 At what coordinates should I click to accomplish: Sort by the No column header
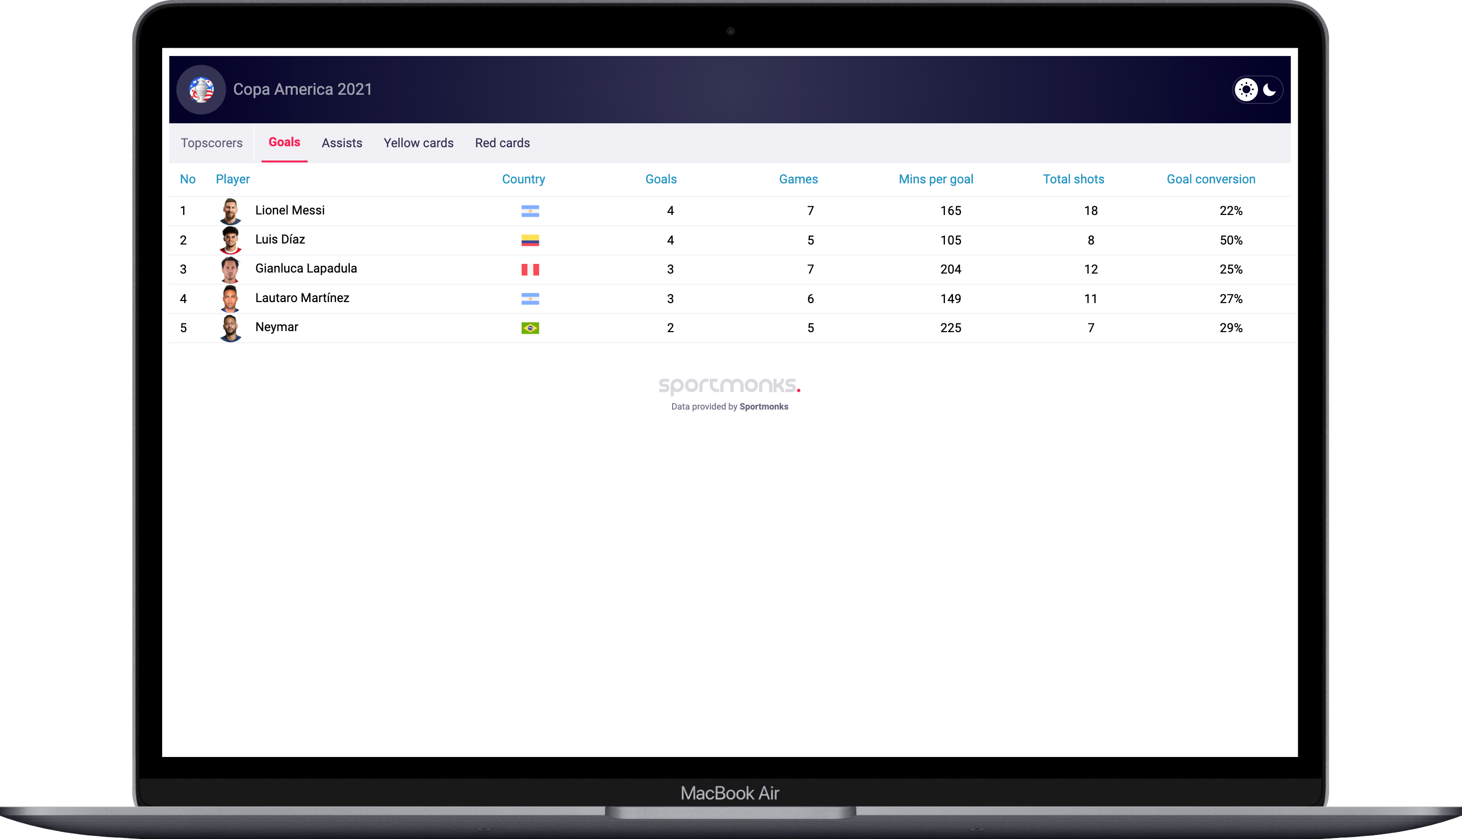coord(188,179)
